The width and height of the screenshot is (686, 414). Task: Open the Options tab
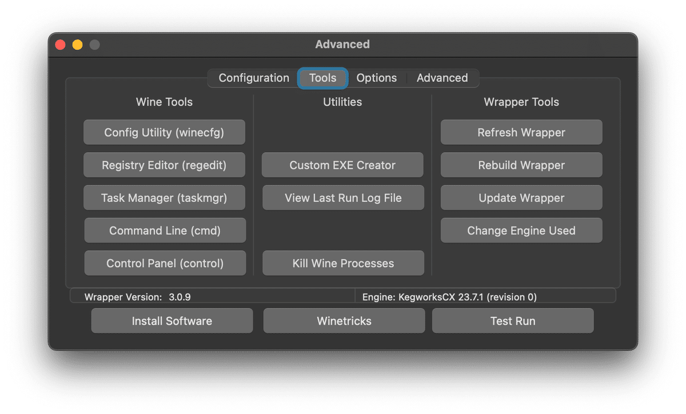[x=377, y=78]
